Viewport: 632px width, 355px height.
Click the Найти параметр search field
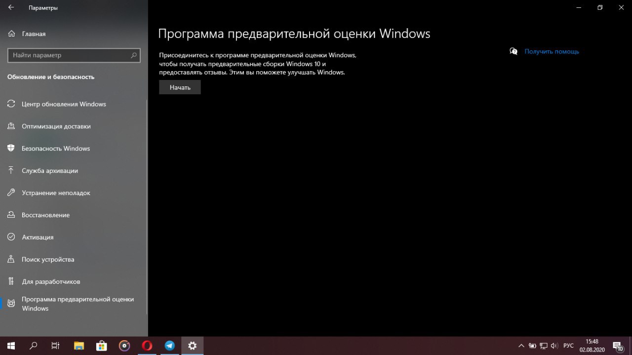74,55
